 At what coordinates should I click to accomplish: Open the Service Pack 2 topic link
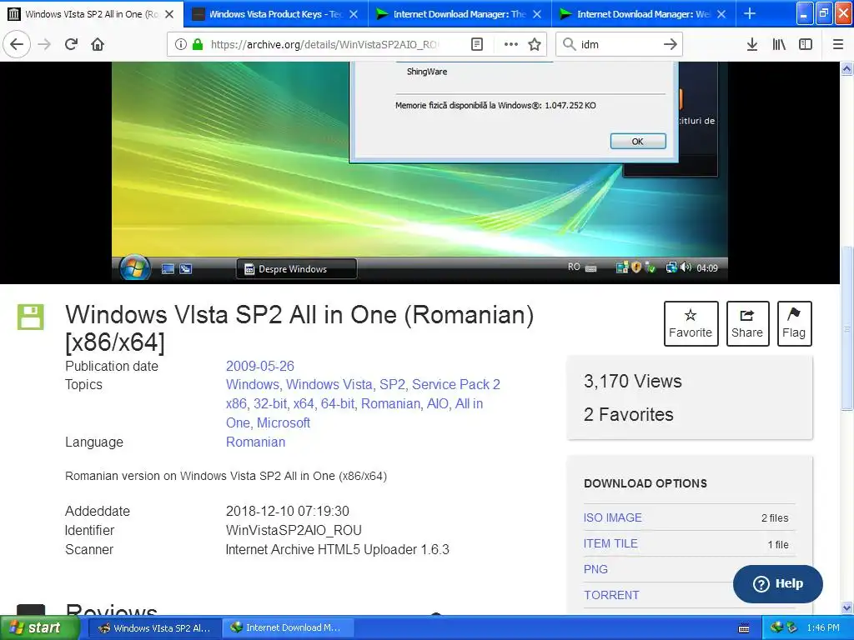[x=456, y=385]
